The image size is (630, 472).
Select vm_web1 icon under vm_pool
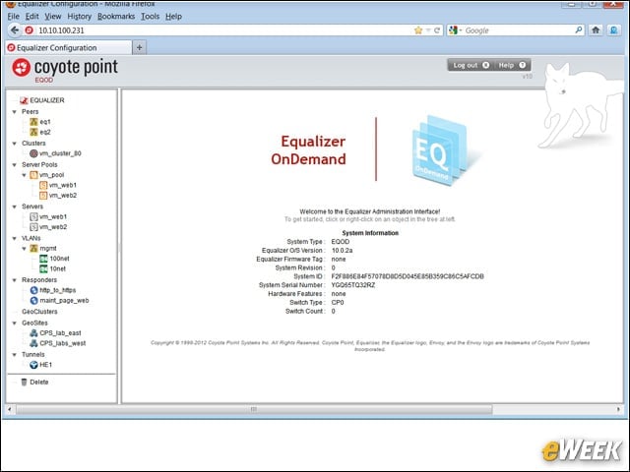[x=43, y=185]
